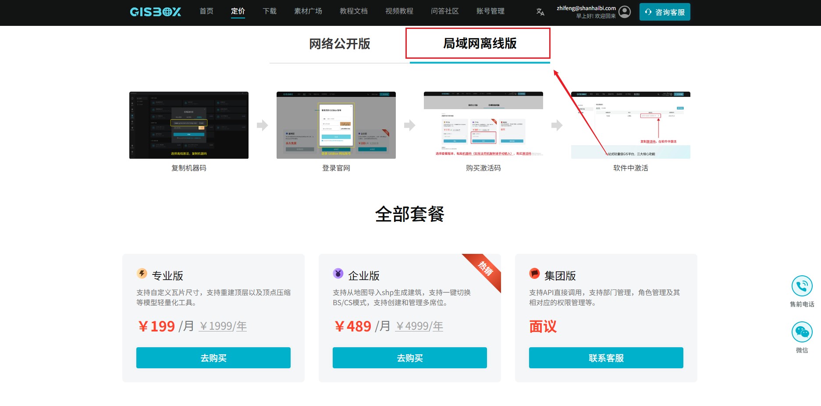Click the GISBOX logo

(x=156, y=12)
